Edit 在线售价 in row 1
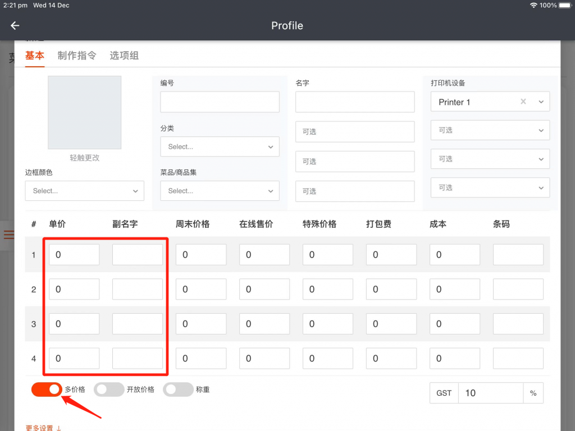The image size is (575, 431). coord(264,255)
